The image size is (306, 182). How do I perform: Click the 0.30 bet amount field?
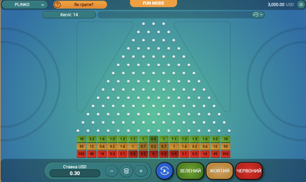[x=75, y=173]
